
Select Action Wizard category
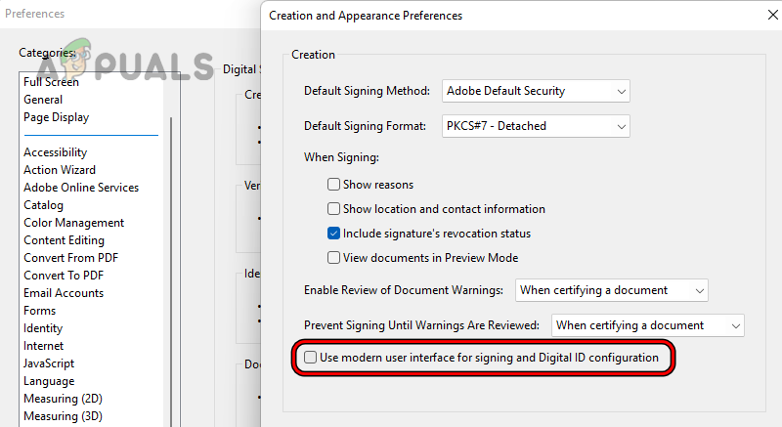click(60, 170)
